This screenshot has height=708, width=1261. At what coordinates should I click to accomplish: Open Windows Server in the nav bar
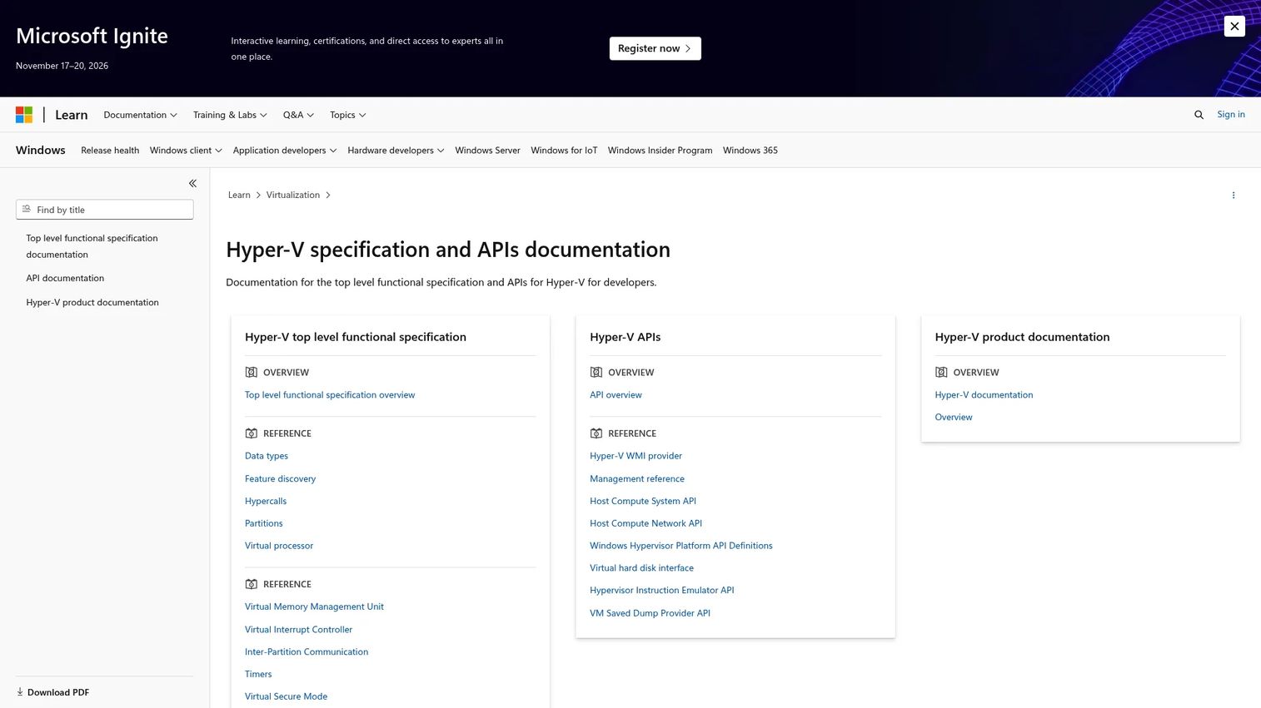[487, 151]
